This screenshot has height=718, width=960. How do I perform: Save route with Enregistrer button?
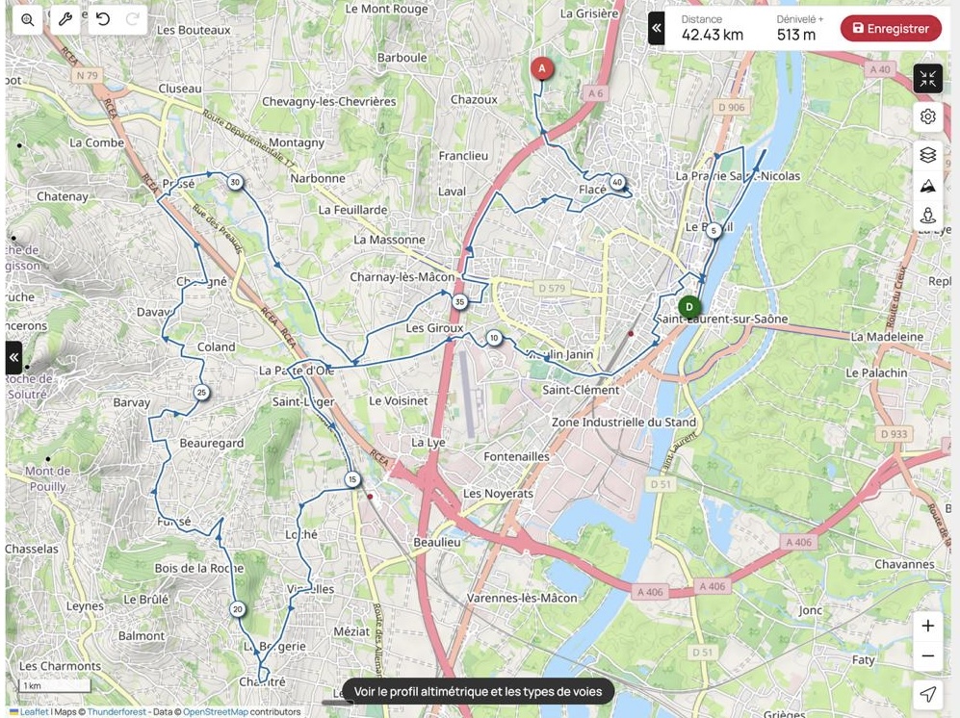click(x=891, y=28)
